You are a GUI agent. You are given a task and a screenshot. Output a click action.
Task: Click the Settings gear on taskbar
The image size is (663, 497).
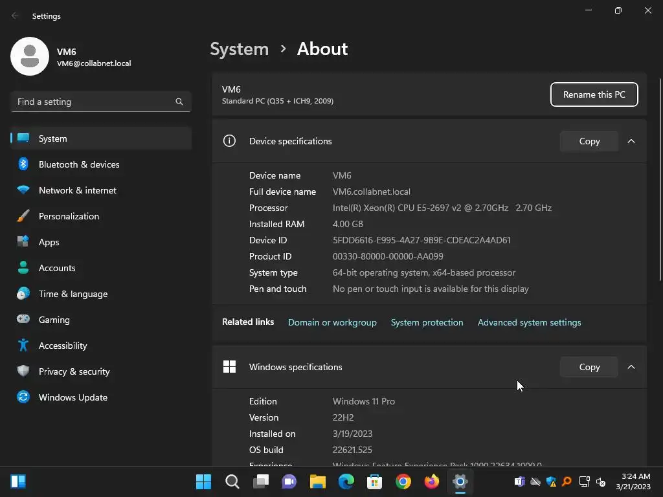460,481
